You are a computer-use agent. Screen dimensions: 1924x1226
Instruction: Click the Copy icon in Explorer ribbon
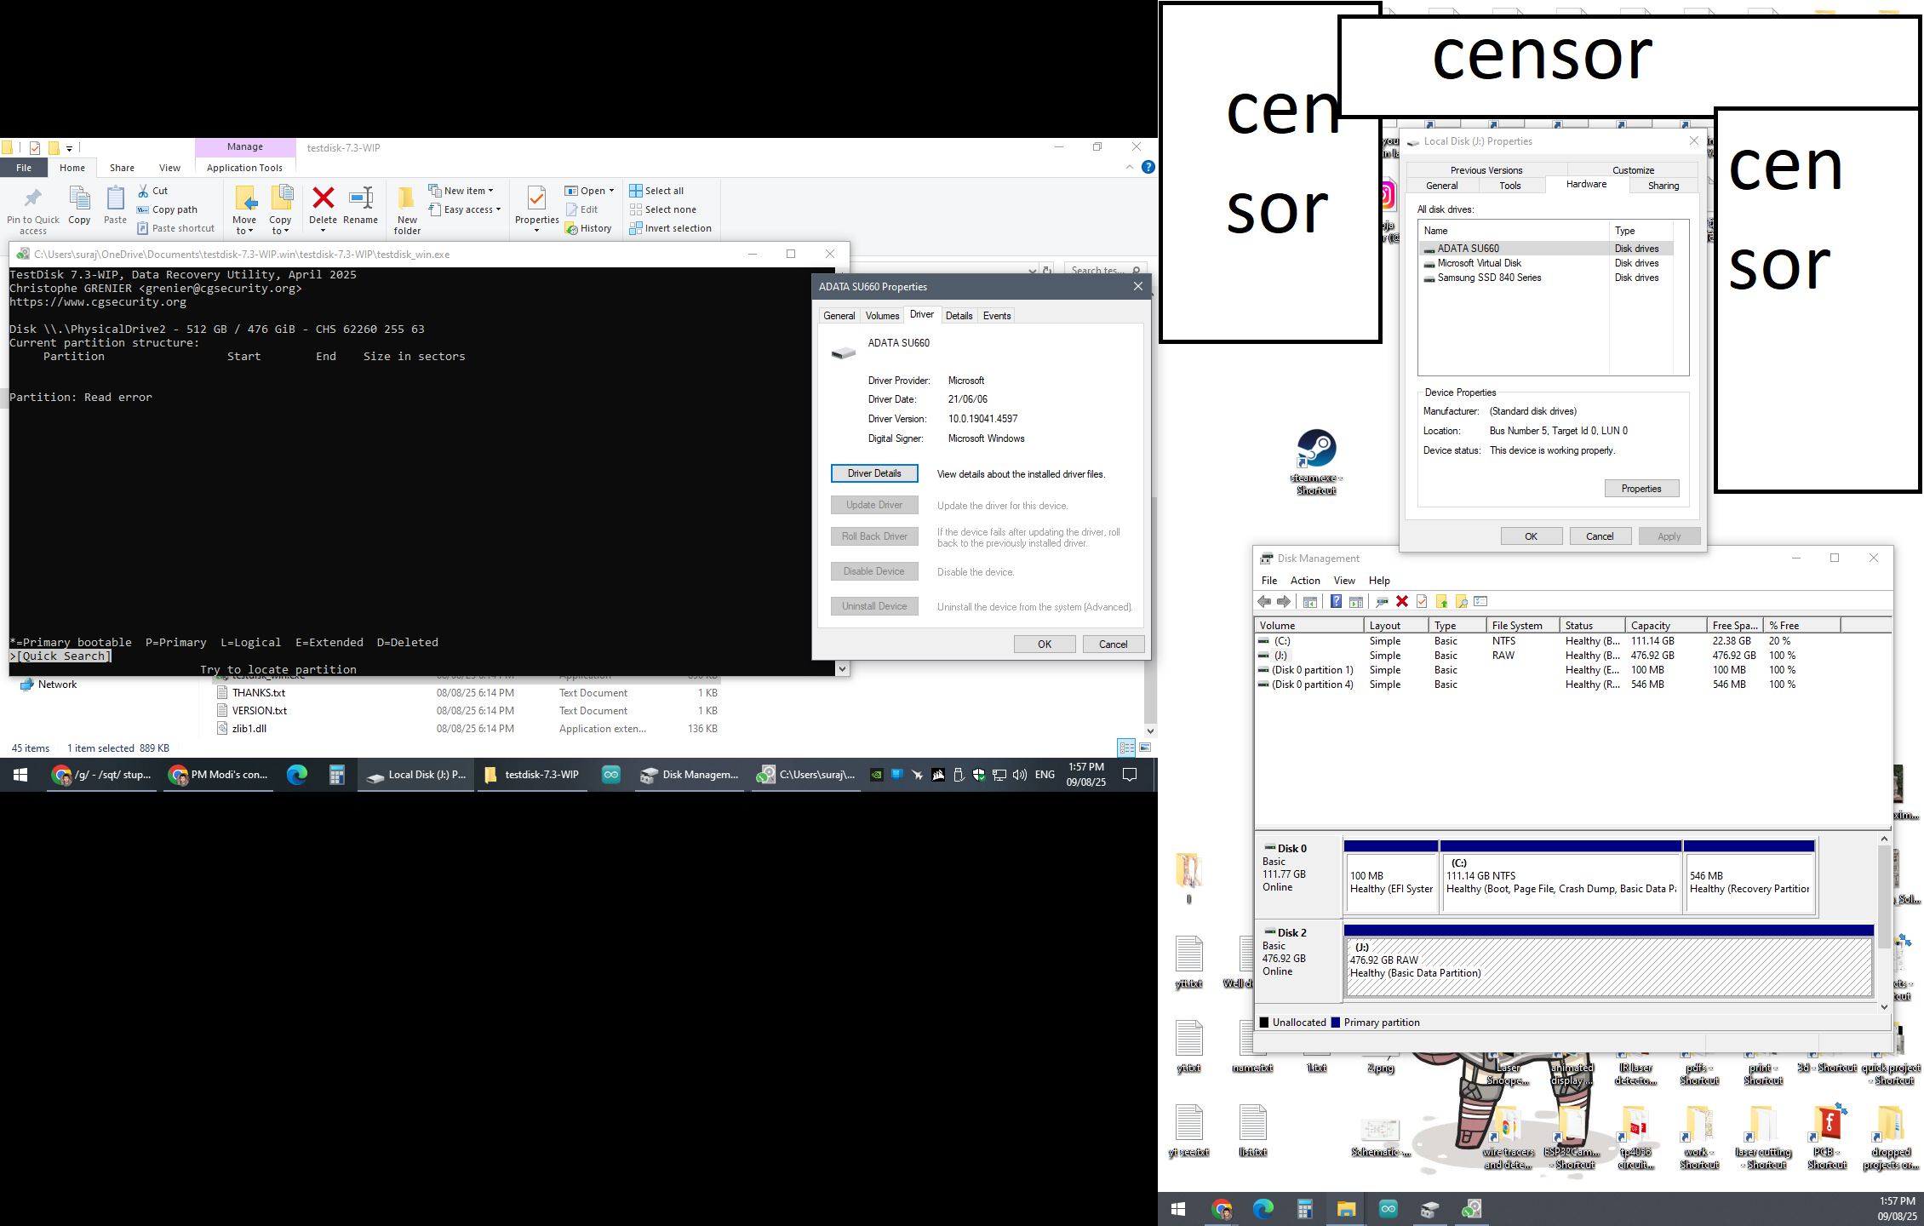(79, 205)
